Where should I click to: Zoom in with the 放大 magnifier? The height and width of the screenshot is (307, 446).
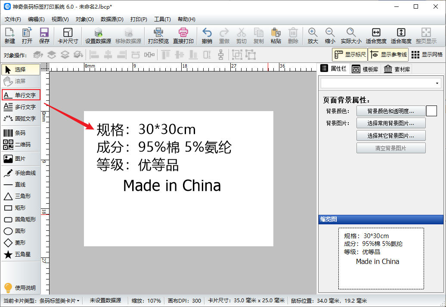pos(313,36)
